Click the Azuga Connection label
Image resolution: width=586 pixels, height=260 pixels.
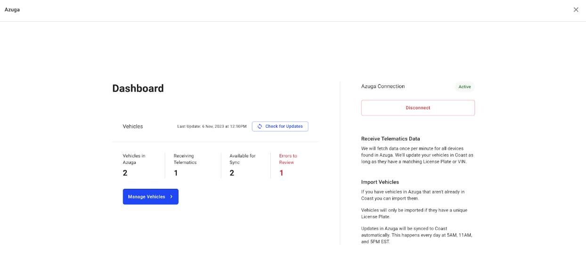click(383, 87)
